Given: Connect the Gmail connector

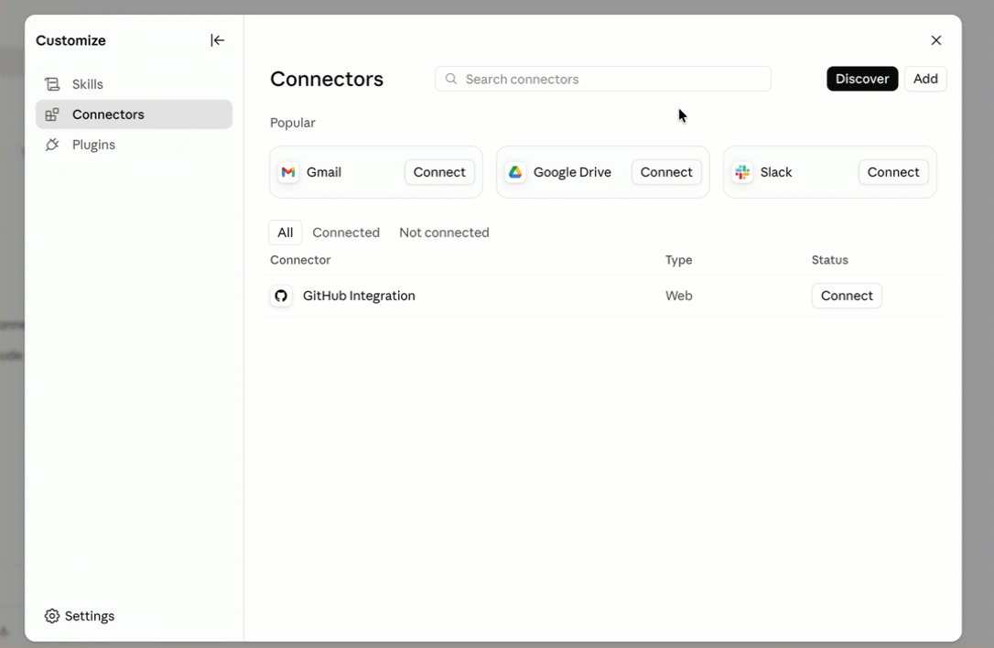Looking at the screenshot, I should coord(439,172).
